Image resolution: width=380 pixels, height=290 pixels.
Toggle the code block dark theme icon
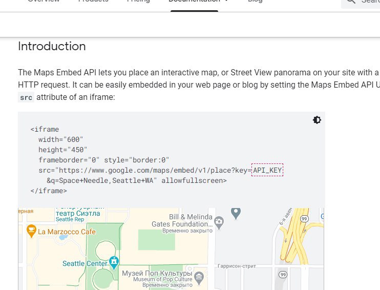tap(316, 120)
